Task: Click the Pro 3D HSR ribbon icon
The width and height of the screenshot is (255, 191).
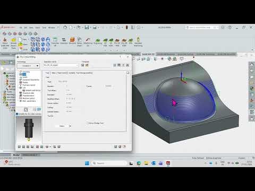Action: tap(117, 42)
